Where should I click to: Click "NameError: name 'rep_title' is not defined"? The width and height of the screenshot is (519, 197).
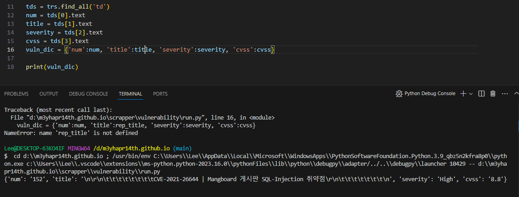point(71,133)
